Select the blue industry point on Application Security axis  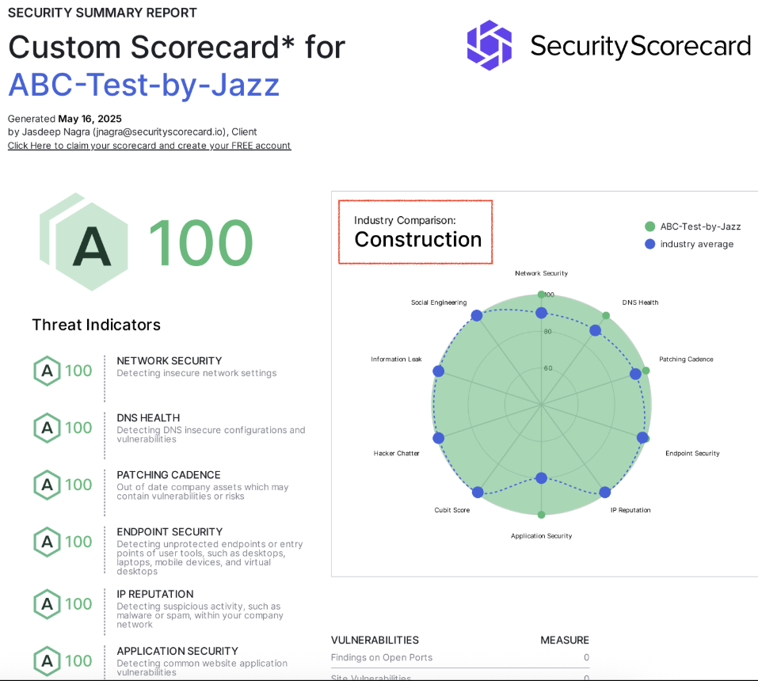542,478
